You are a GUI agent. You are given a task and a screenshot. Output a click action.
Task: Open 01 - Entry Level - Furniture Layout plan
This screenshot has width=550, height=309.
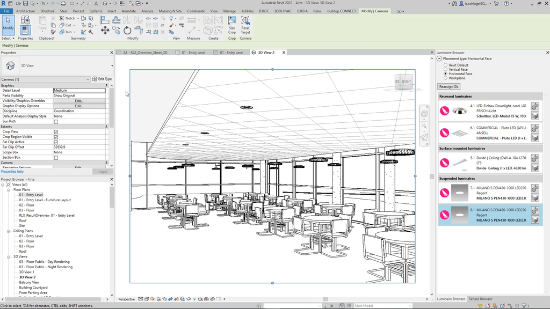(45, 200)
